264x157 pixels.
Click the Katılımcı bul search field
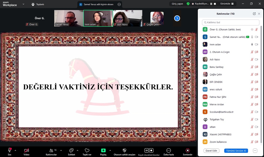click(230, 22)
